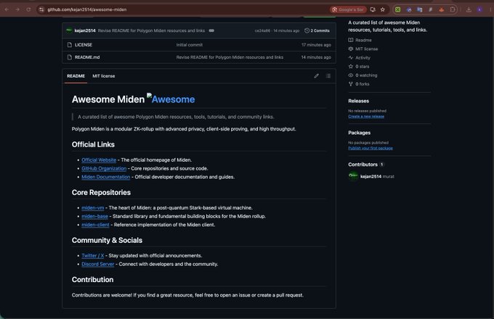The image size is (494, 319).
Task: Click Create a new release
Action: 366,116
